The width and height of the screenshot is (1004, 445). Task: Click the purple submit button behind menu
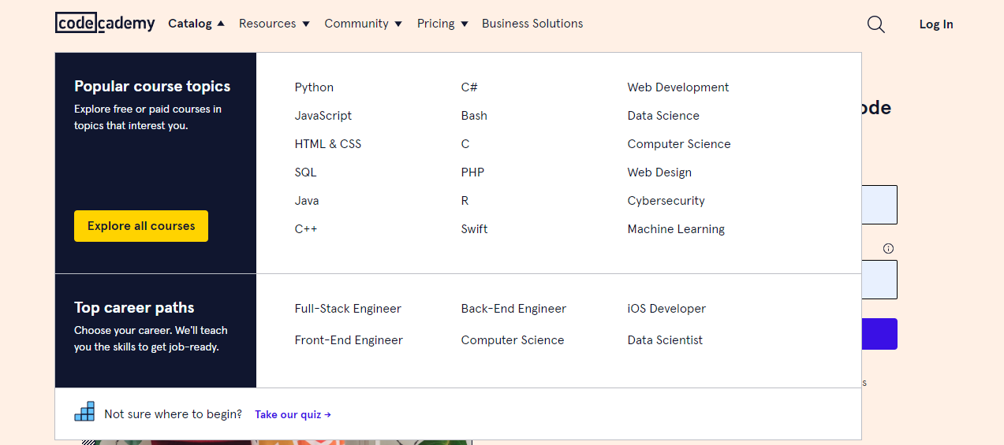pos(879,334)
